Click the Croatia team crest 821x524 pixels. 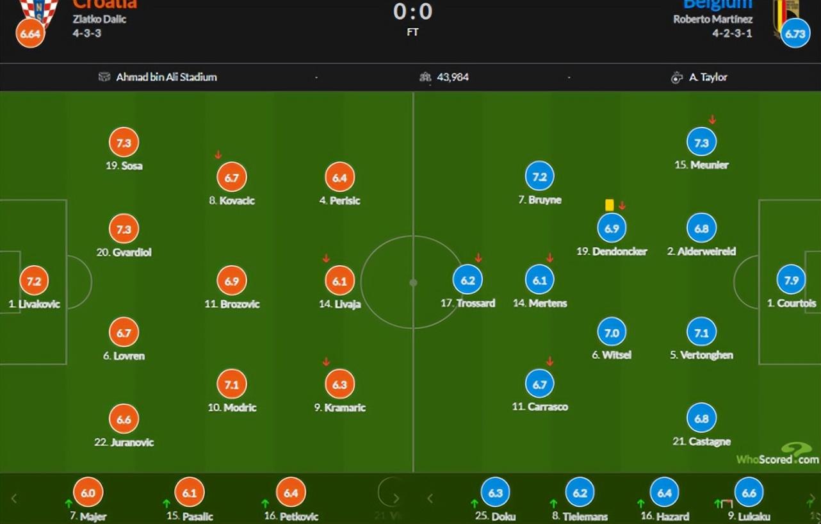38,10
